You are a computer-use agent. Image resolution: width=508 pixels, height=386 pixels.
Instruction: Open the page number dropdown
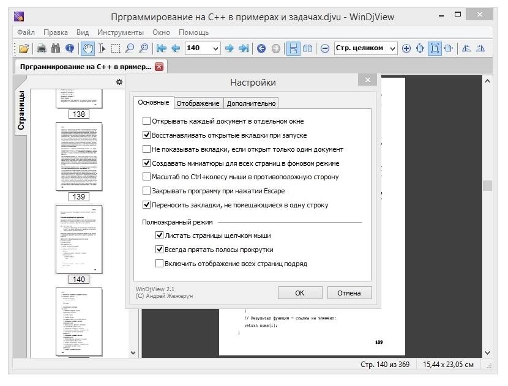(215, 48)
